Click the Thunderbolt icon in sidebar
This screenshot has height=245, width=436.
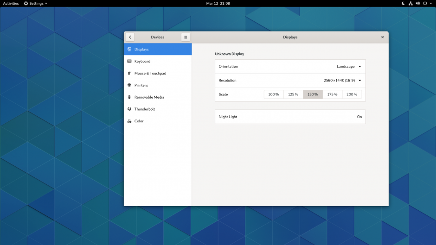129,109
